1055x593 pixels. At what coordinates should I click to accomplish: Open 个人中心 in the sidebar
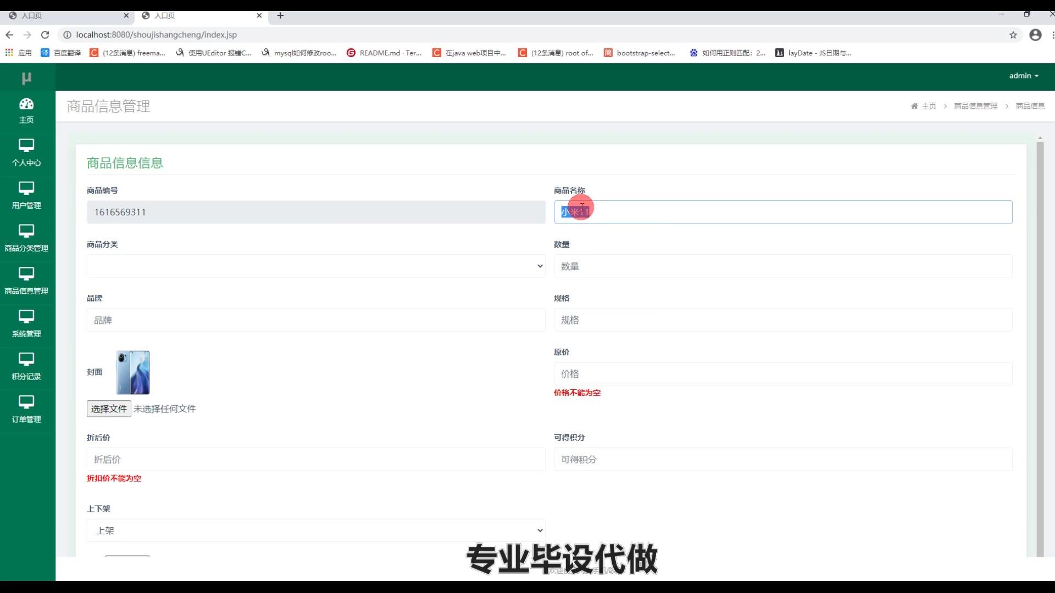point(26,153)
